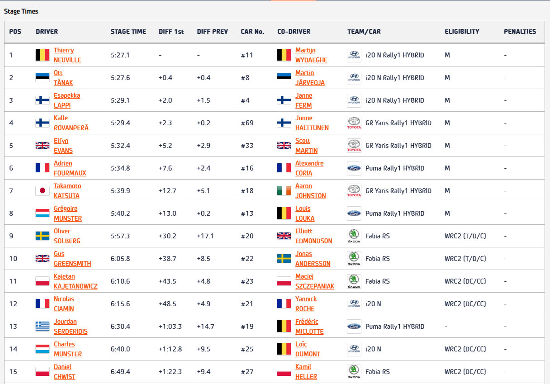Click Hyundai logo in Thierry Neuville's row
550x384 pixels.
pos(354,55)
